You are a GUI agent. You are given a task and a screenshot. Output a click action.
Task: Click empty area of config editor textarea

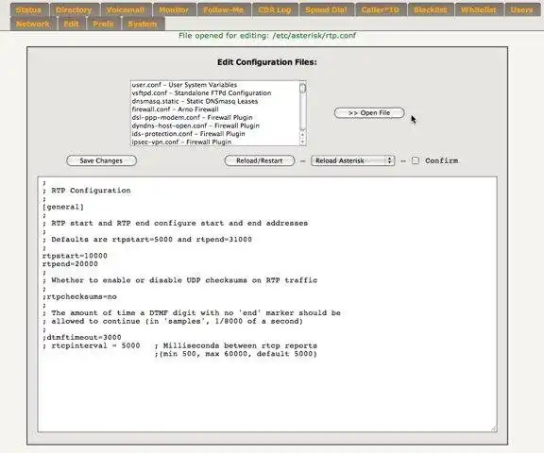(267, 395)
